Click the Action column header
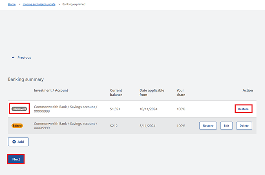The width and height of the screenshot is (265, 175). click(x=248, y=90)
